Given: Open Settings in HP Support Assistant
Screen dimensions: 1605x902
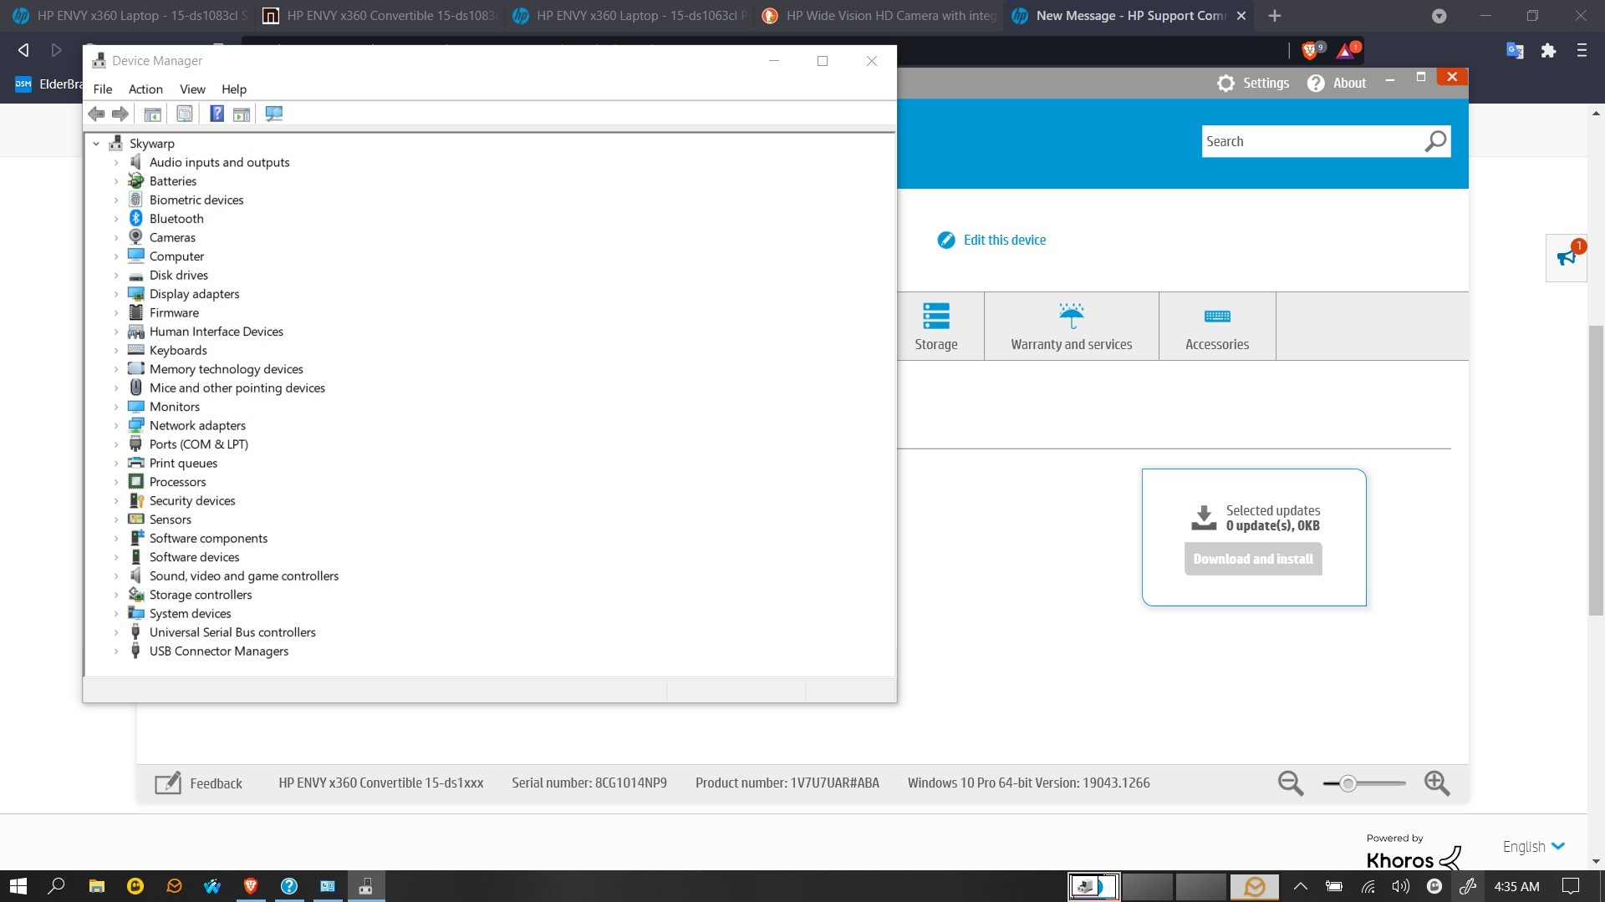Looking at the screenshot, I should pos(1253,83).
